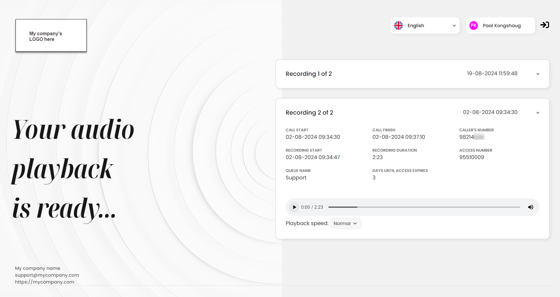The width and height of the screenshot is (560, 297).
Task: Mute the audio player volume
Action: (531, 207)
